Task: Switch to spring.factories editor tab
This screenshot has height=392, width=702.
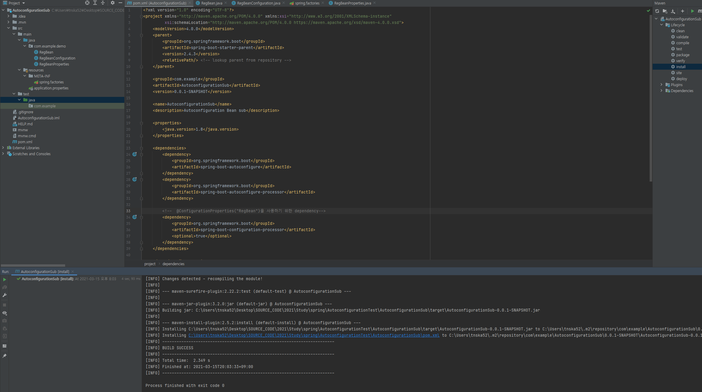Action: [307, 3]
